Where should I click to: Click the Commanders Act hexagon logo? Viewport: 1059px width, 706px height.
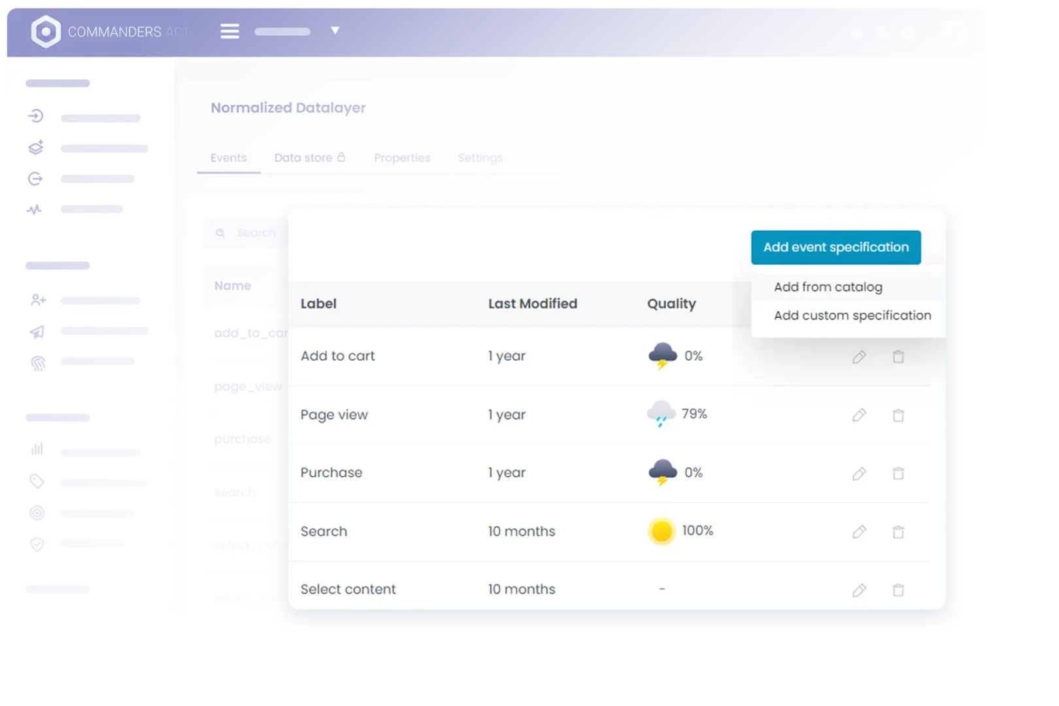(46, 31)
